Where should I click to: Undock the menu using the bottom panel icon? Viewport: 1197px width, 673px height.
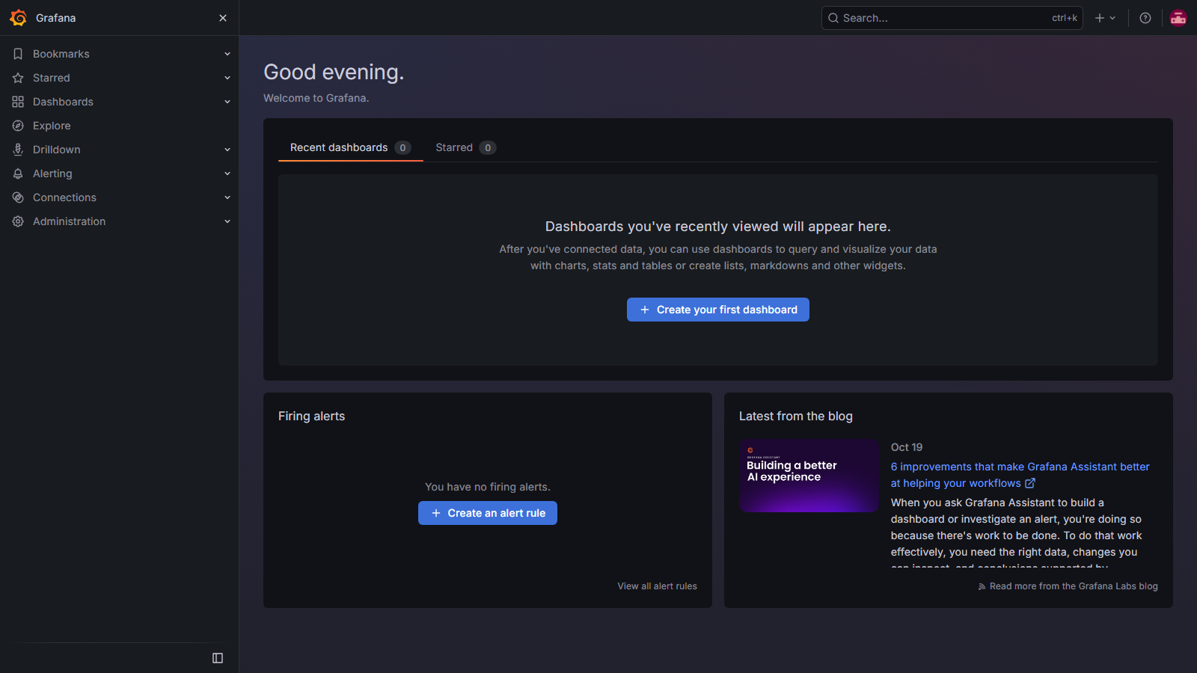218,658
